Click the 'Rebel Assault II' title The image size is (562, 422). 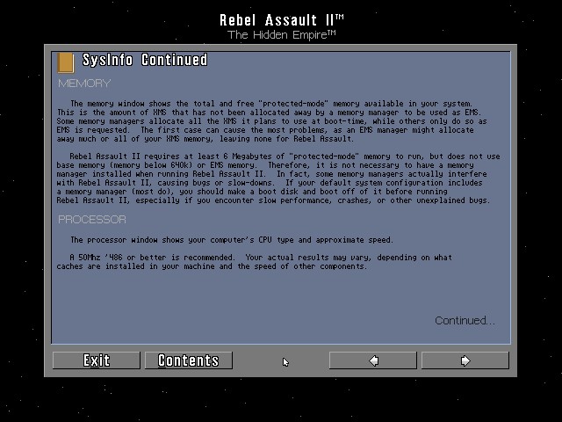[282, 20]
